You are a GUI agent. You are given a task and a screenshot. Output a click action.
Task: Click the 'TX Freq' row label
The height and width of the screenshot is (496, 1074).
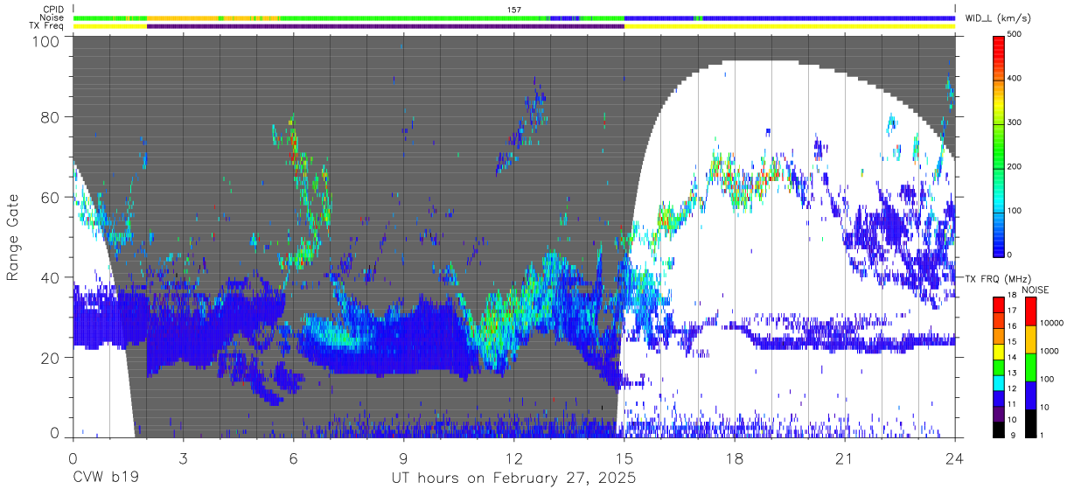(x=47, y=25)
